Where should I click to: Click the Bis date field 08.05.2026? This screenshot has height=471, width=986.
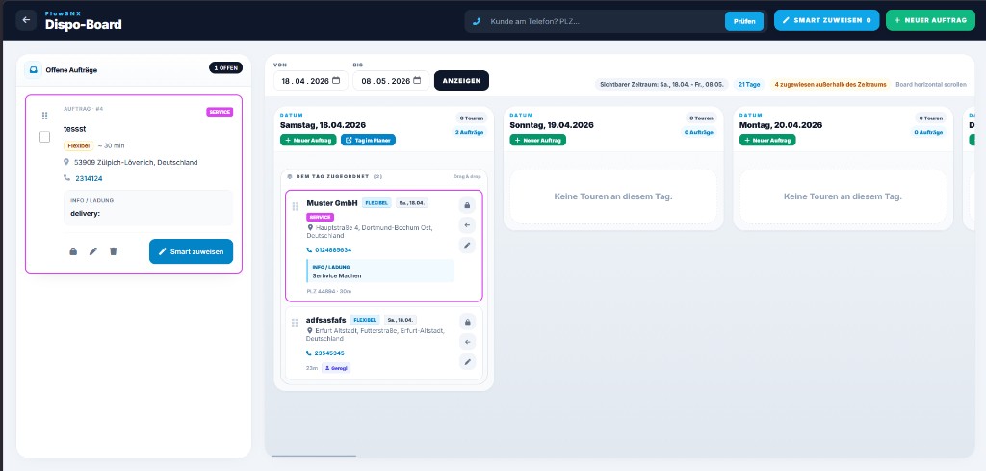[391, 81]
